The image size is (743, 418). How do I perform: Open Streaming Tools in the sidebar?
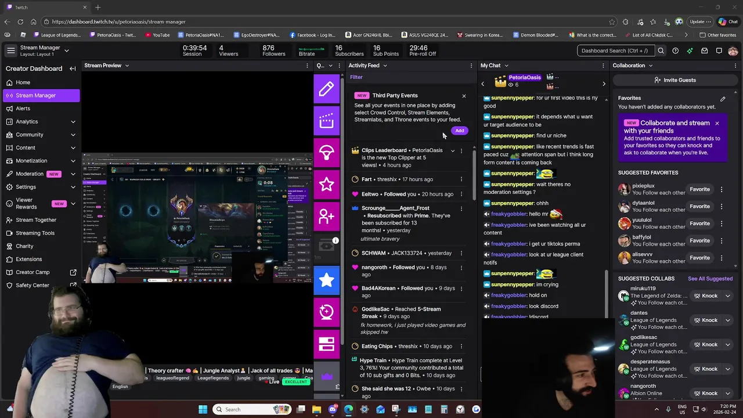[x=40, y=233]
